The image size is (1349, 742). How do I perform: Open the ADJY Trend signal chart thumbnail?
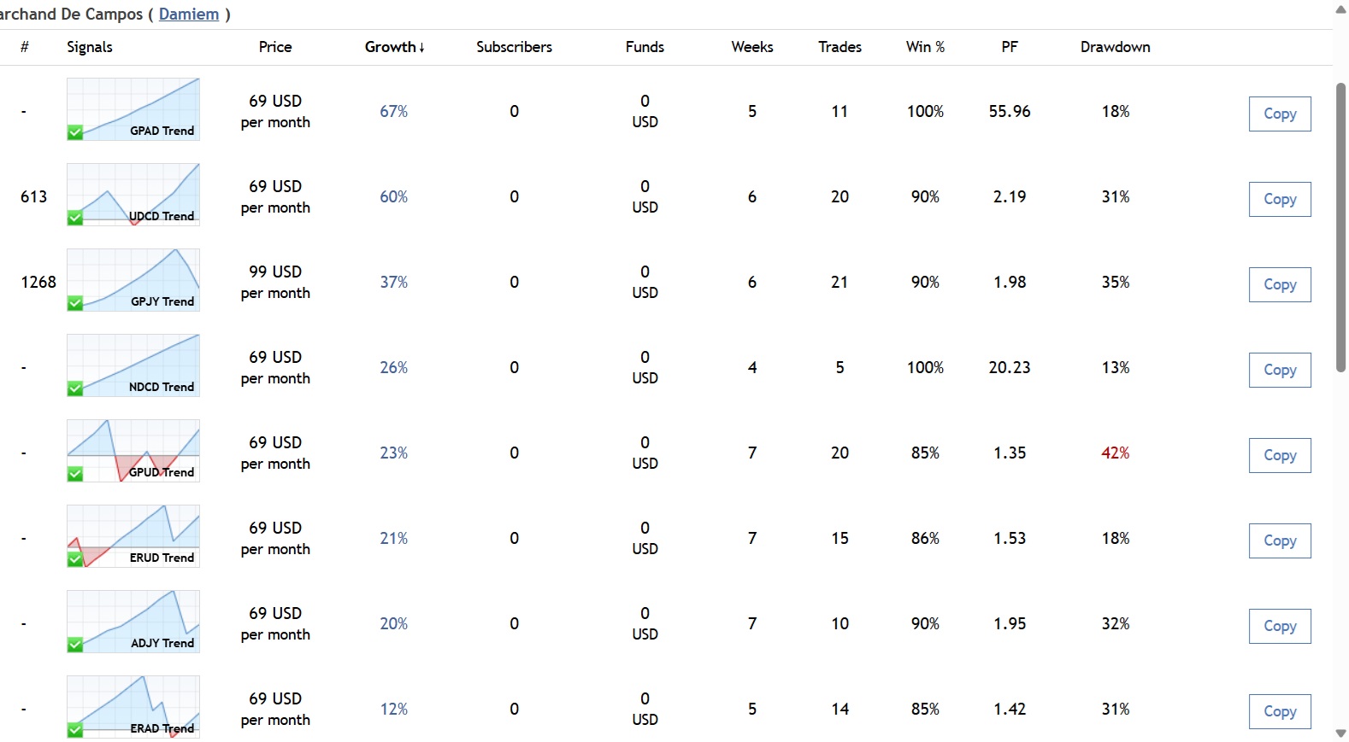click(x=133, y=621)
